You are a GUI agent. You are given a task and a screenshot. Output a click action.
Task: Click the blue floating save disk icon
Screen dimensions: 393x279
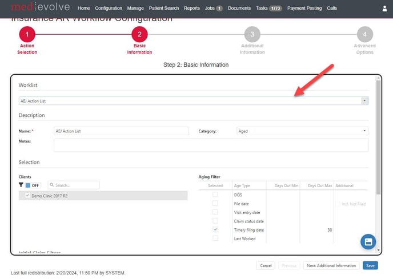tap(368, 242)
